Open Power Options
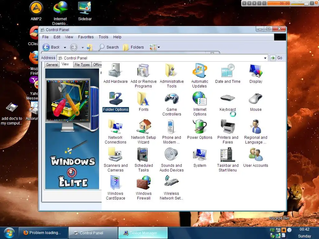The height and width of the screenshot is (239, 319). click(x=200, y=129)
